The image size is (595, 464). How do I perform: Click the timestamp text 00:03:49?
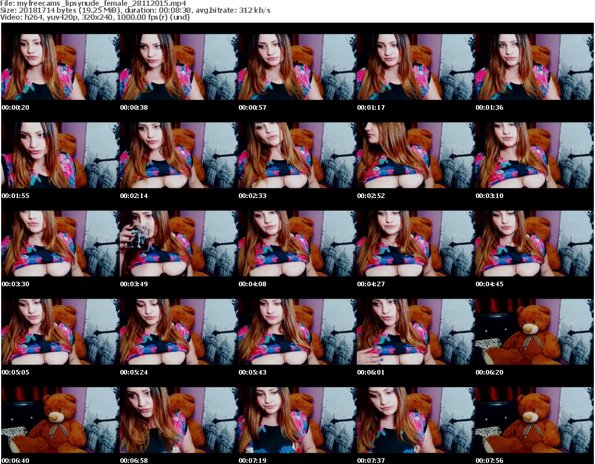click(x=134, y=284)
